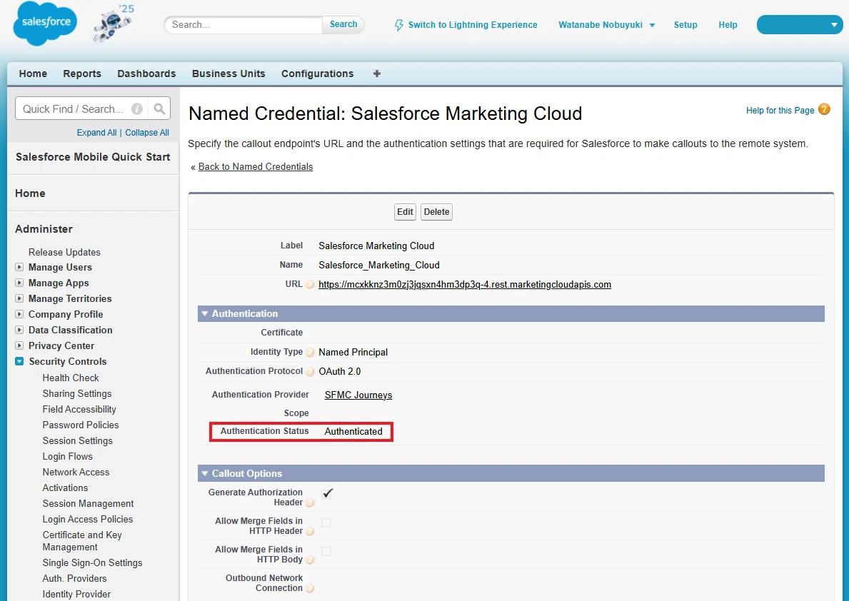Click the help bubble next to Authentication Protocol
Screen dimensions: 849x601
310,372
